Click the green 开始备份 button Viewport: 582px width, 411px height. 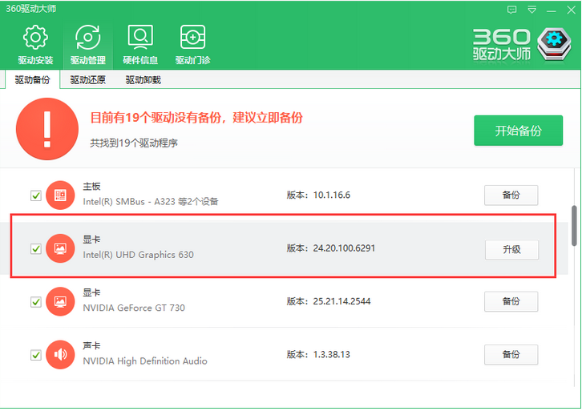pos(518,131)
